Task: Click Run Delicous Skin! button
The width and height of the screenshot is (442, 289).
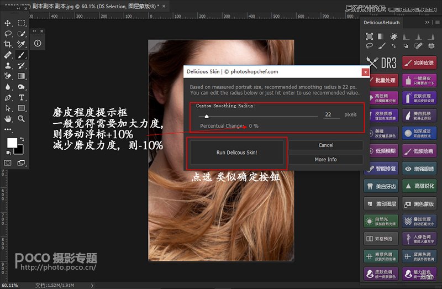Action: 236,153
